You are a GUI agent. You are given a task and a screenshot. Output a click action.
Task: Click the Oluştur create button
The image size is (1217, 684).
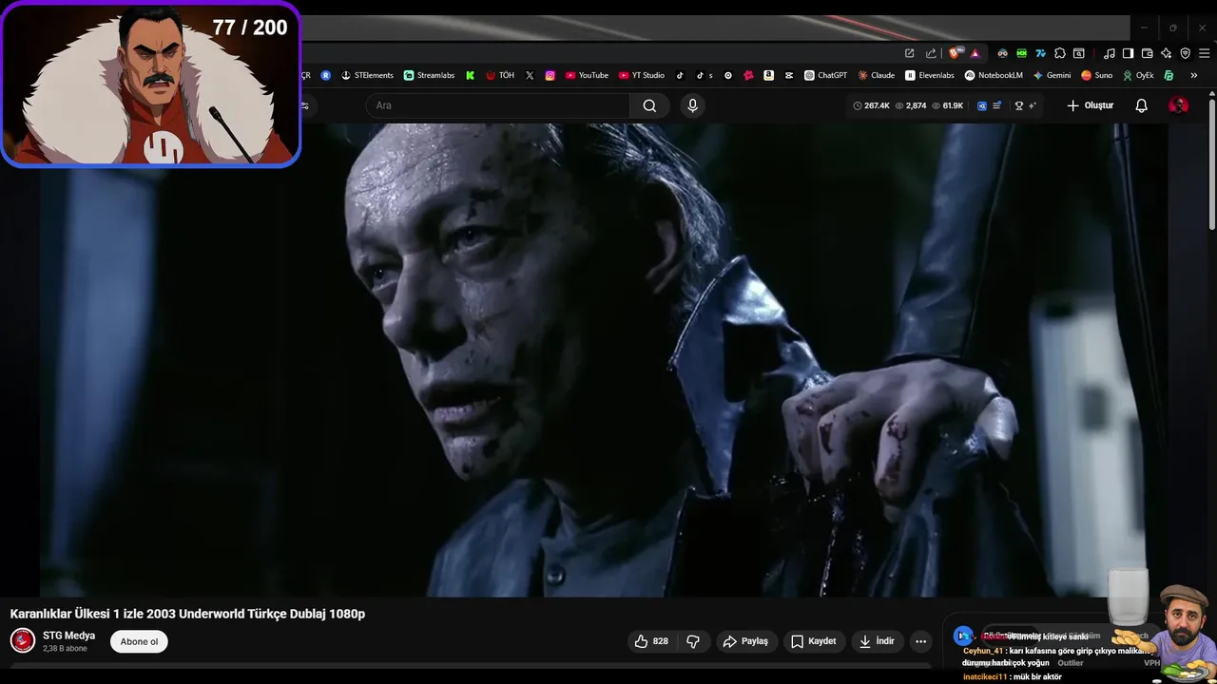1090,105
